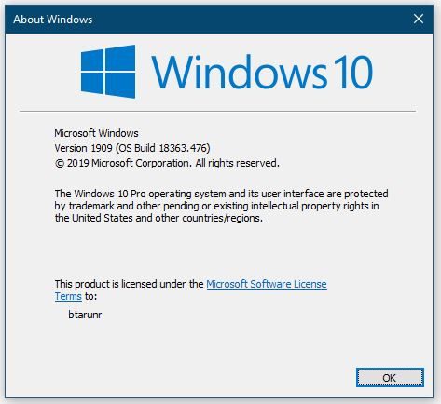Click the OK button
This screenshot has height=404, width=441.
pos(390,378)
